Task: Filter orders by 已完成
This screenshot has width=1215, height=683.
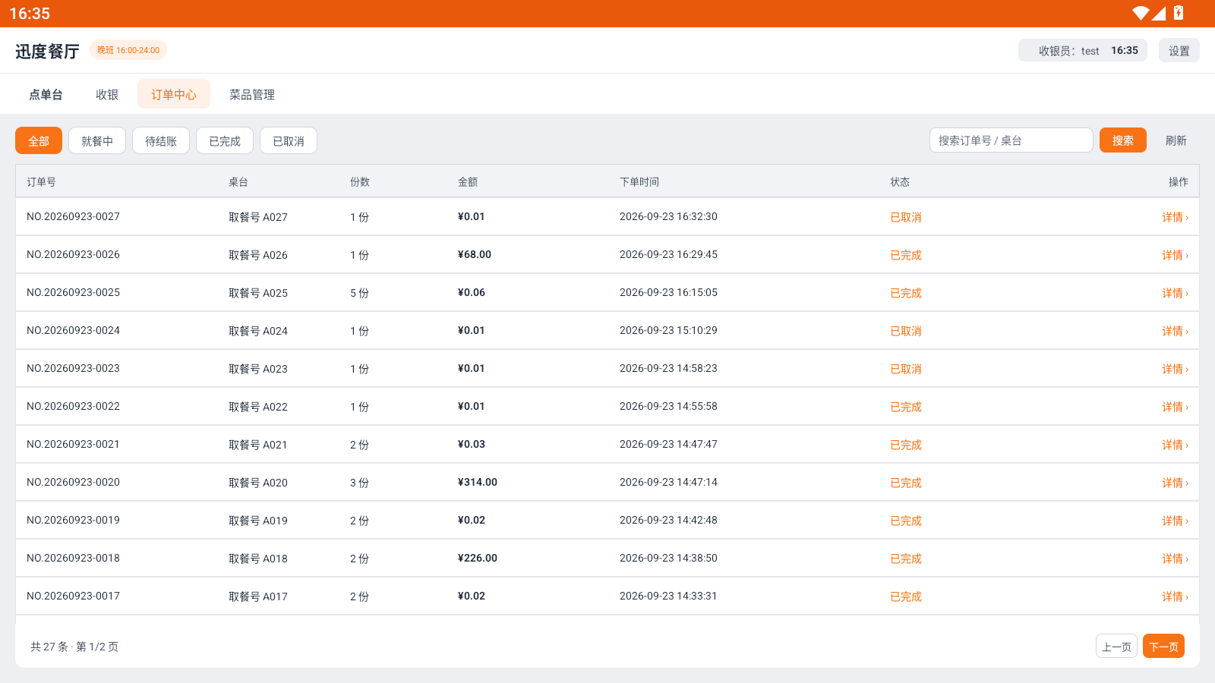Action: click(225, 141)
